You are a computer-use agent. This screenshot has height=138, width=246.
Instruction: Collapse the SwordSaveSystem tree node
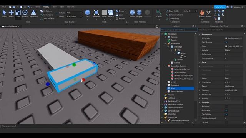click(165, 66)
